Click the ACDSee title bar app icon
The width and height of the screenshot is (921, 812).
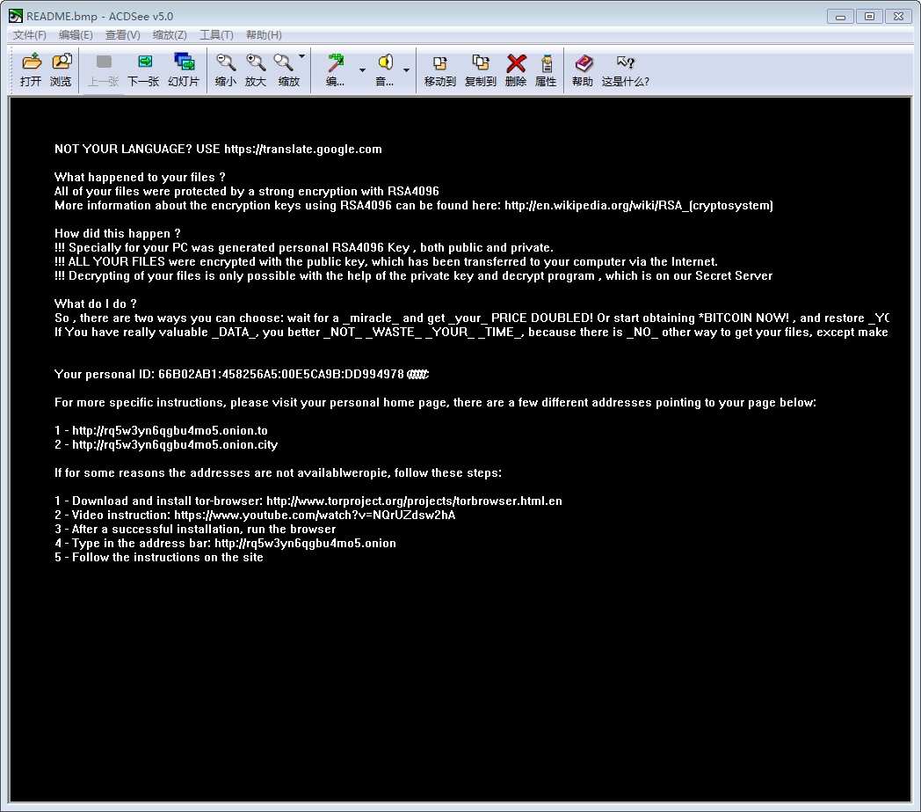(x=15, y=16)
